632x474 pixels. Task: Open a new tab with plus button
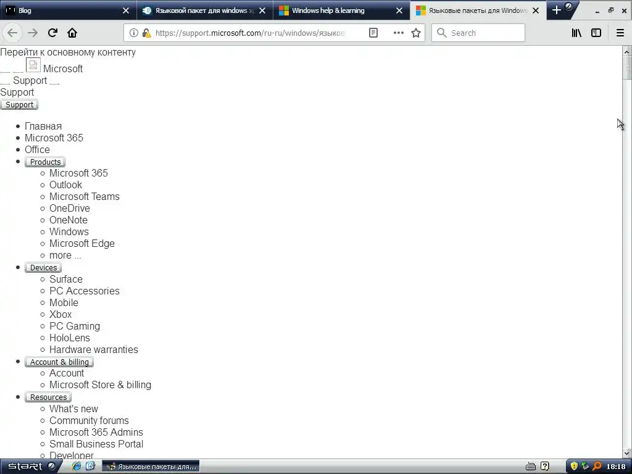pos(556,10)
